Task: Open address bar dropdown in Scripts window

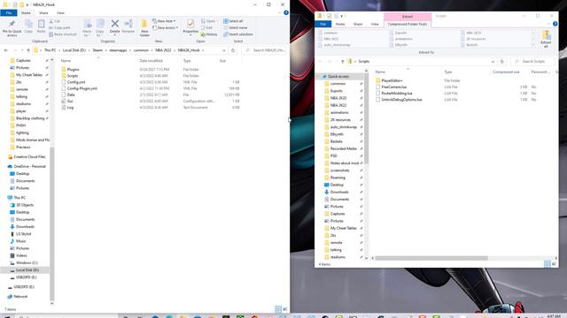Action: pyautogui.click(x=493, y=62)
